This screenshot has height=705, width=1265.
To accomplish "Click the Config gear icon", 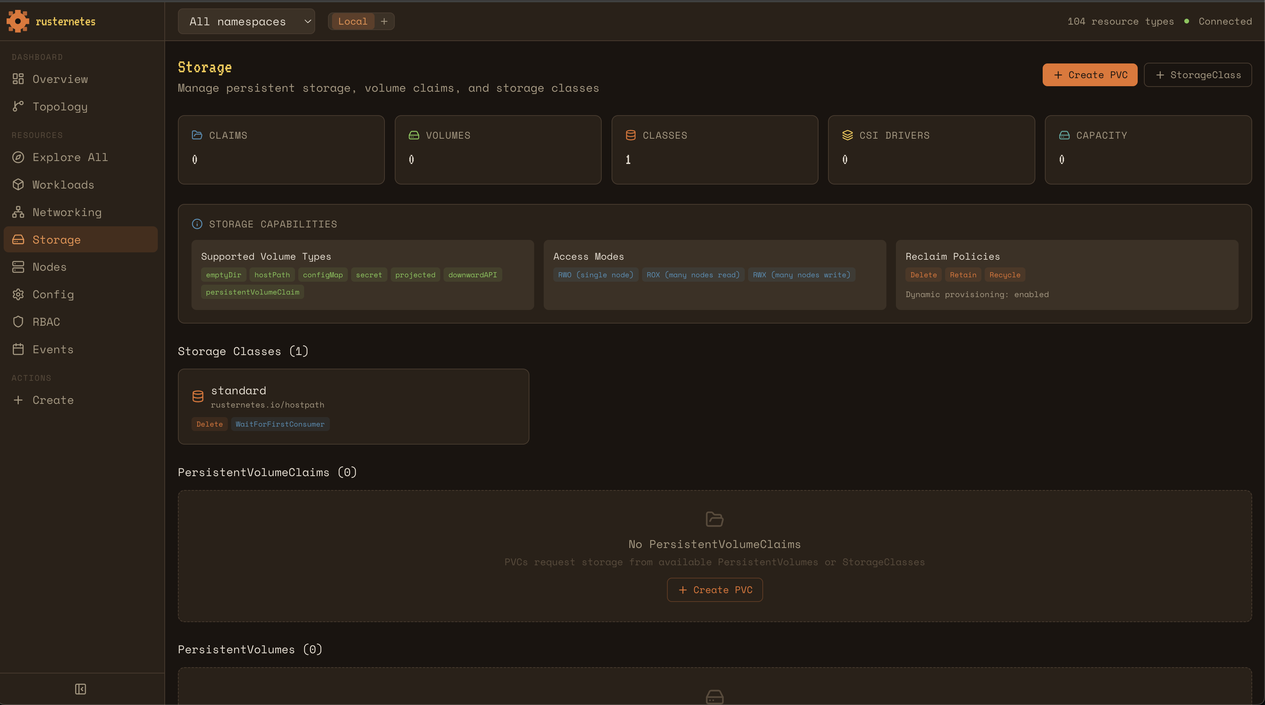I will (18, 294).
